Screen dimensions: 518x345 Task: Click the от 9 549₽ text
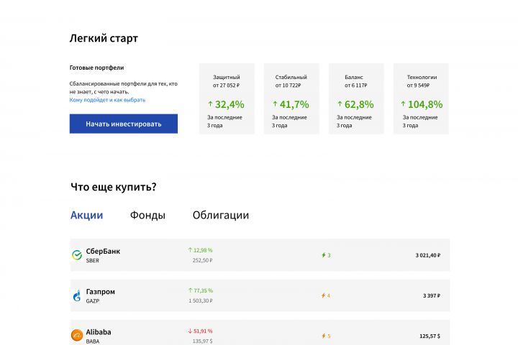click(x=418, y=86)
